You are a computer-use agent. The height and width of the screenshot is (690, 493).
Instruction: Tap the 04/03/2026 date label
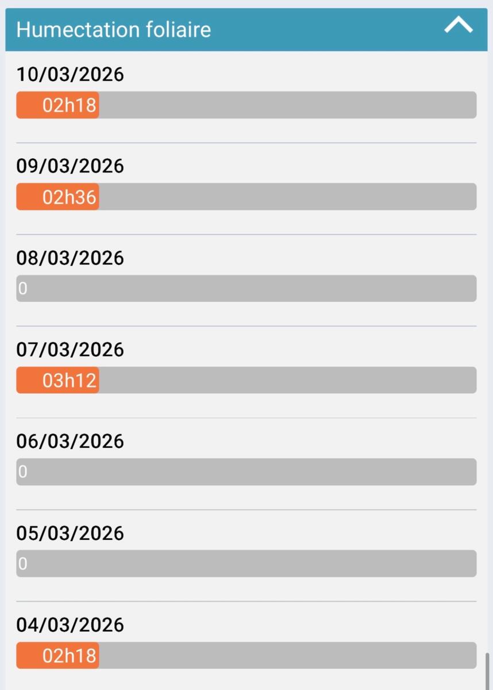[70, 625]
